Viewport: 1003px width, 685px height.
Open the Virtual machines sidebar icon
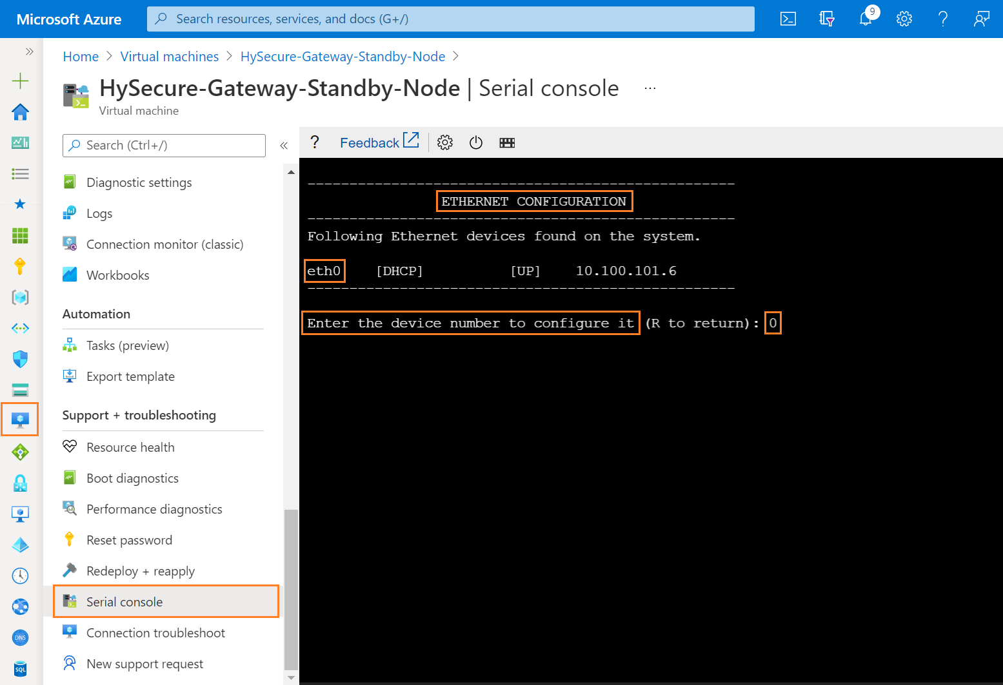pos(21,420)
